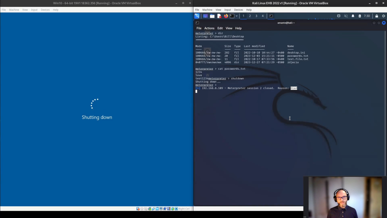Switch to workspace 4

[263, 16]
